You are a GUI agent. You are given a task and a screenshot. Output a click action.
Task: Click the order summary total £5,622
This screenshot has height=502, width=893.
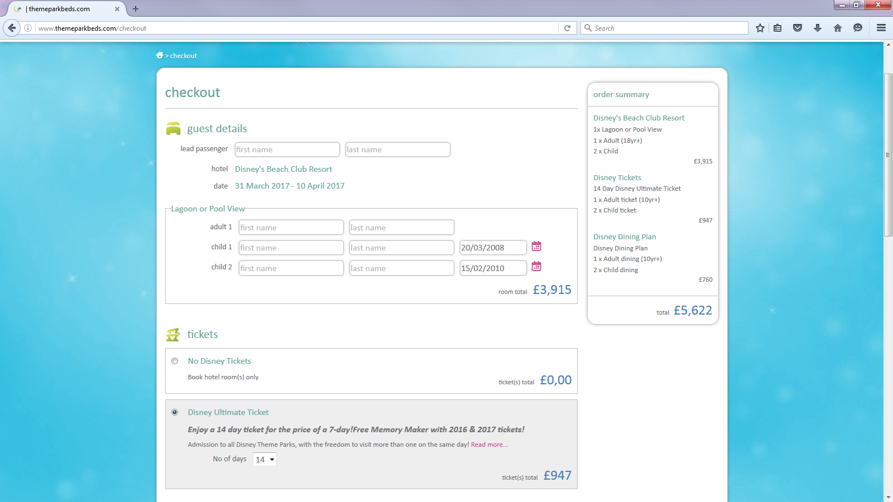tap(693, 310)
